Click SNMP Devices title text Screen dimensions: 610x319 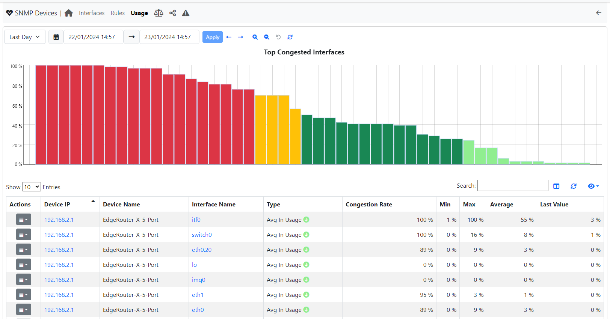(36, 13)
